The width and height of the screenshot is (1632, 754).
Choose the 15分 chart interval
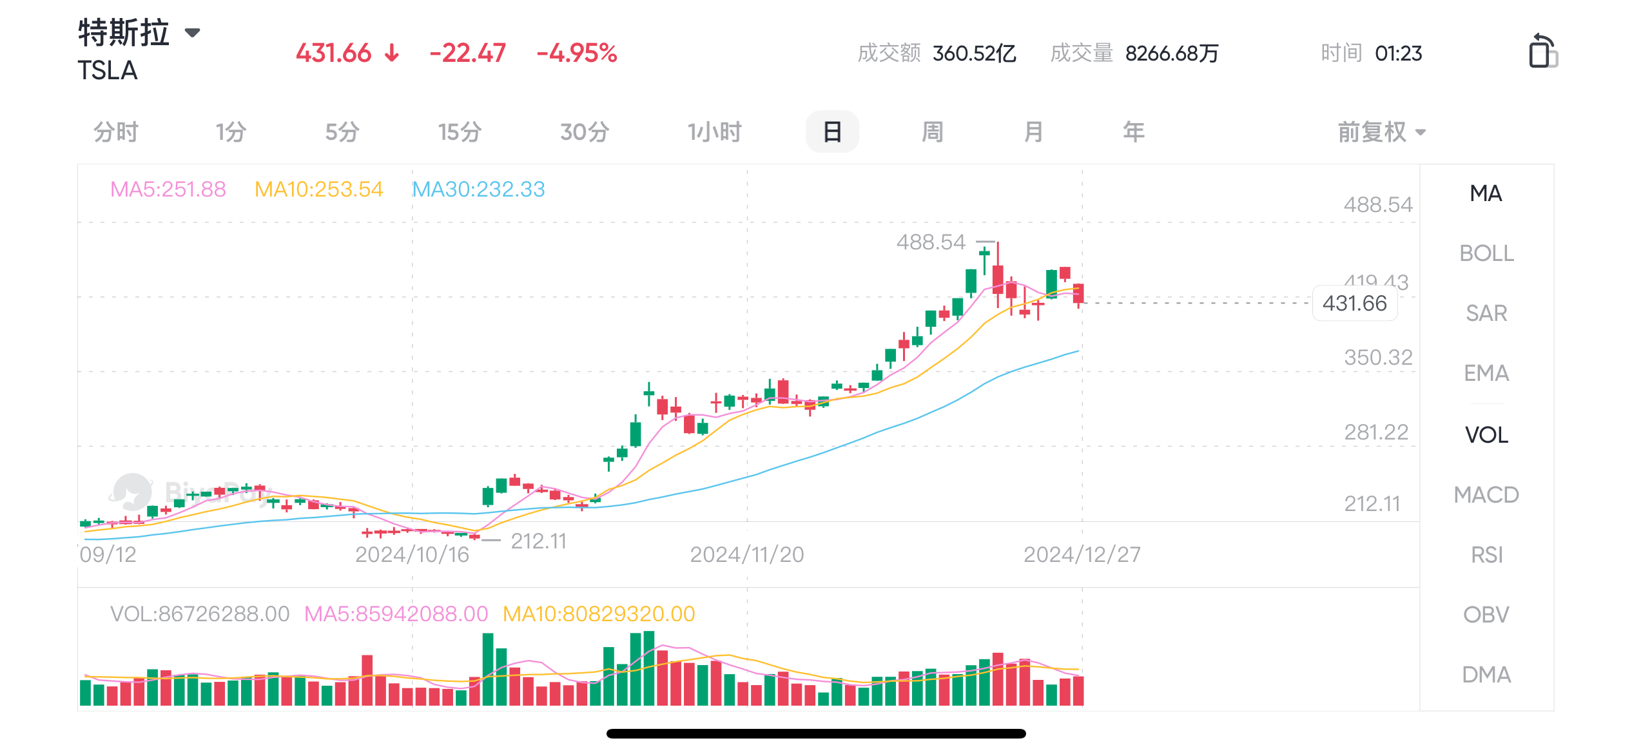460,132
